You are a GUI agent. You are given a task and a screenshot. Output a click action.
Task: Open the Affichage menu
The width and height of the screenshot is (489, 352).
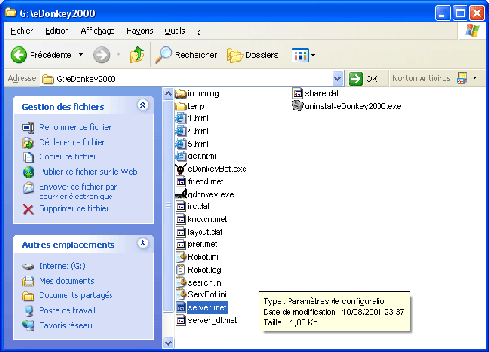point(98,31)
